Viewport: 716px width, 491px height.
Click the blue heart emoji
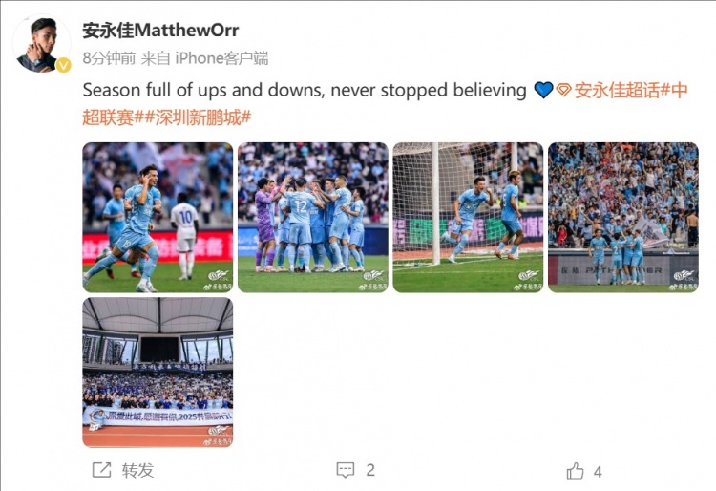(x=543, y=91)
